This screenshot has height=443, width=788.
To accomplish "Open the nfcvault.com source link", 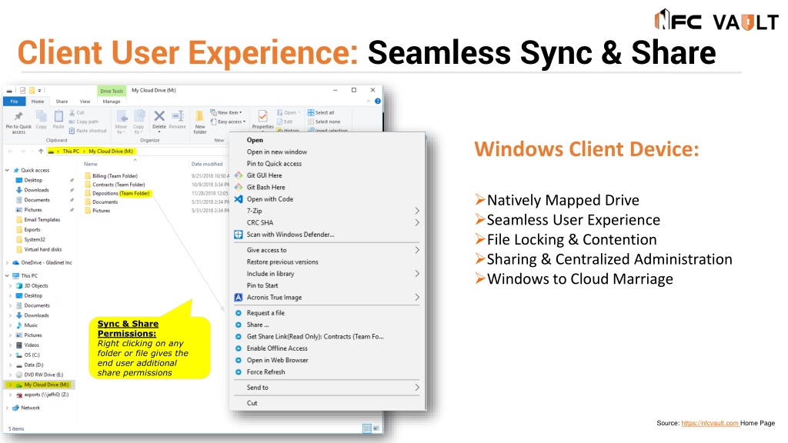I will point(710,424).
